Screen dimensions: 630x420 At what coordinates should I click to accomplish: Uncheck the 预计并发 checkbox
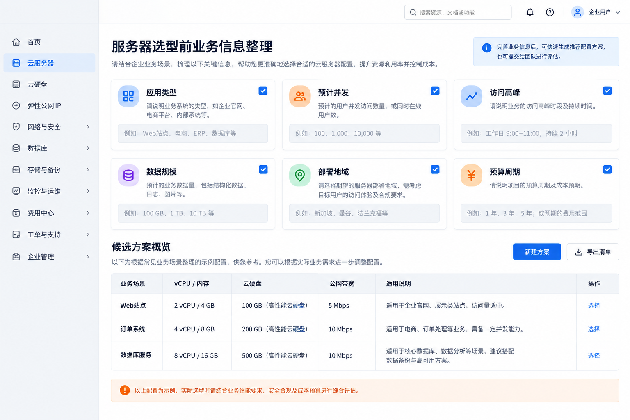[435, 91]
